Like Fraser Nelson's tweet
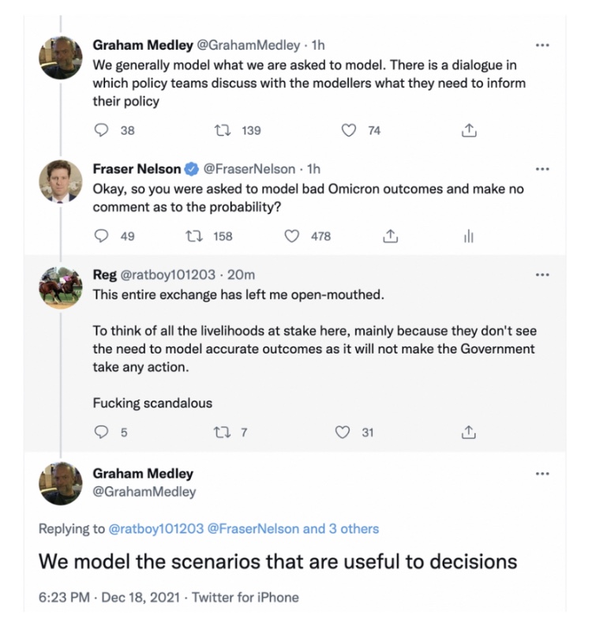This screenshot has height=623, width=592. coord(292,236)
